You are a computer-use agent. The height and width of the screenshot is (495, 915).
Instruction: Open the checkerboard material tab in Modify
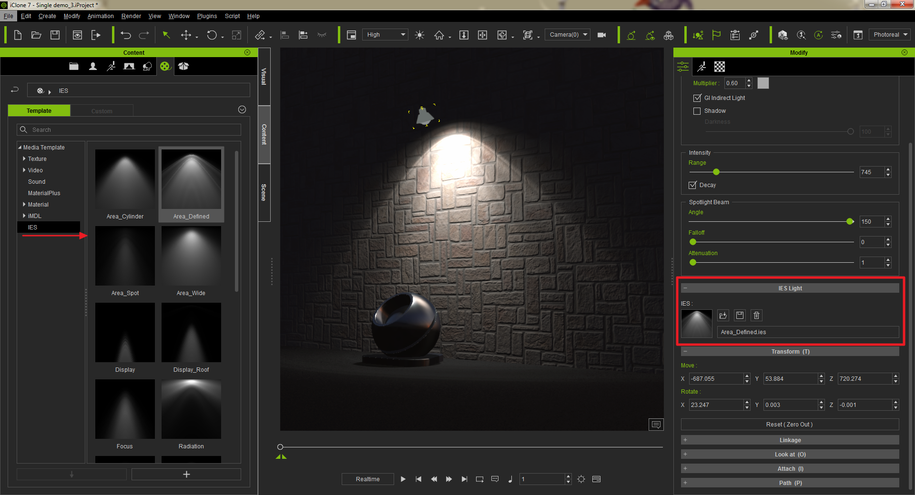720,67
